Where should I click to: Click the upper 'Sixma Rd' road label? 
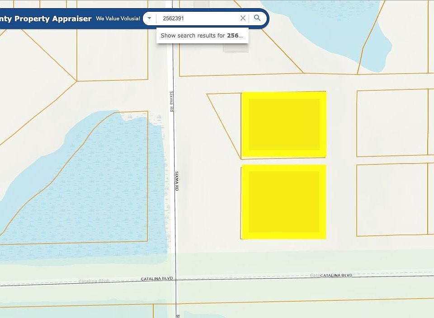click(x=171, y=102)
